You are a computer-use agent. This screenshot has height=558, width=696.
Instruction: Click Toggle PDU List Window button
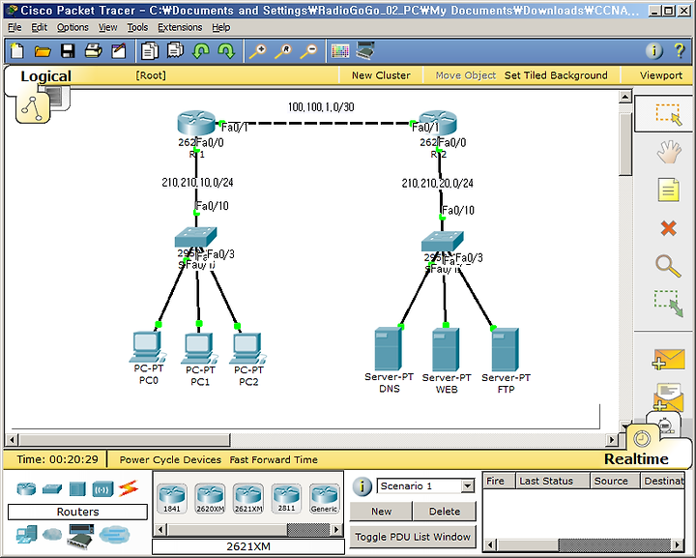(x=413, y=537)
